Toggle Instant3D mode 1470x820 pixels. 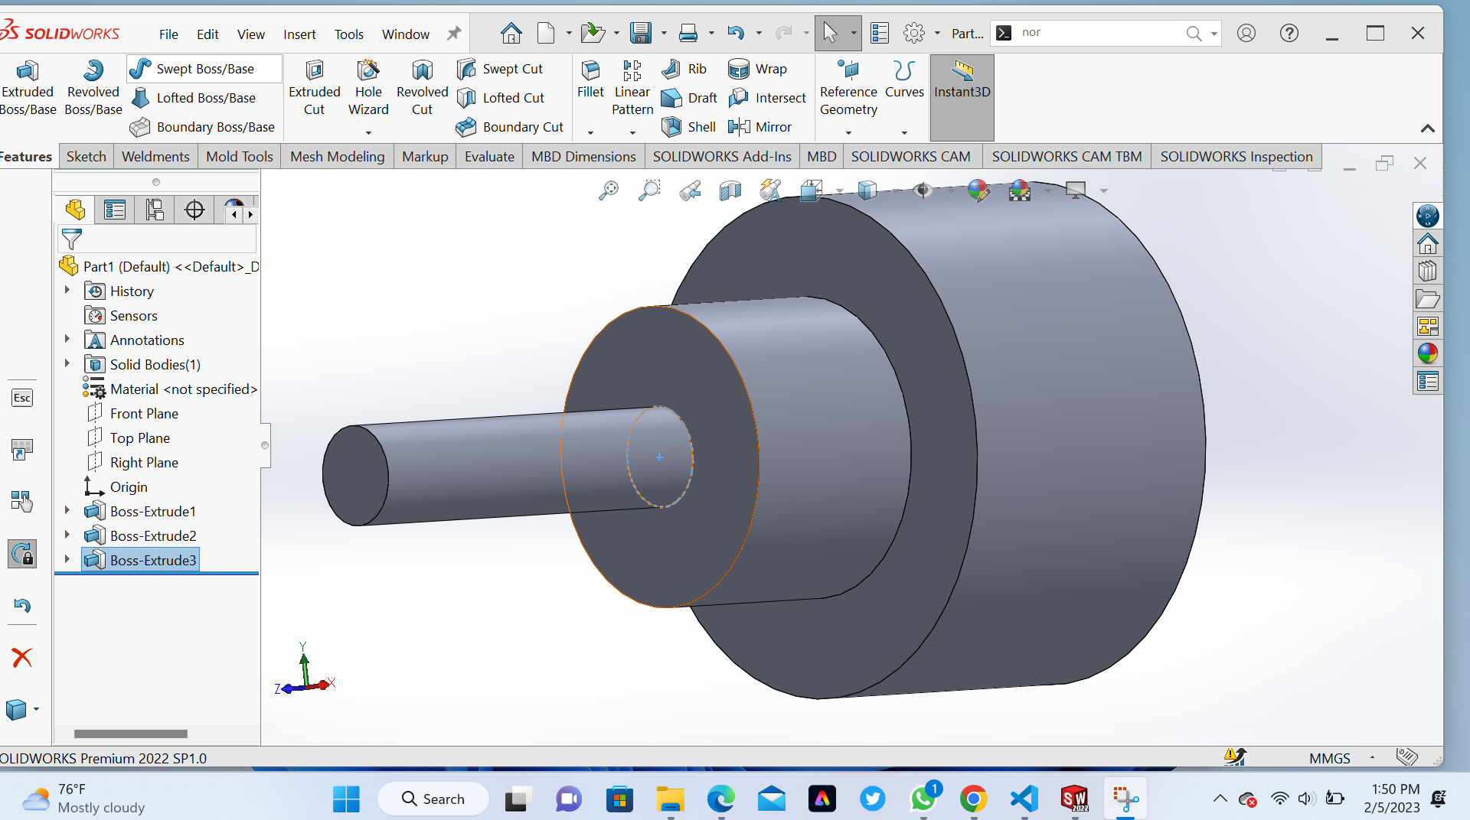962,97
